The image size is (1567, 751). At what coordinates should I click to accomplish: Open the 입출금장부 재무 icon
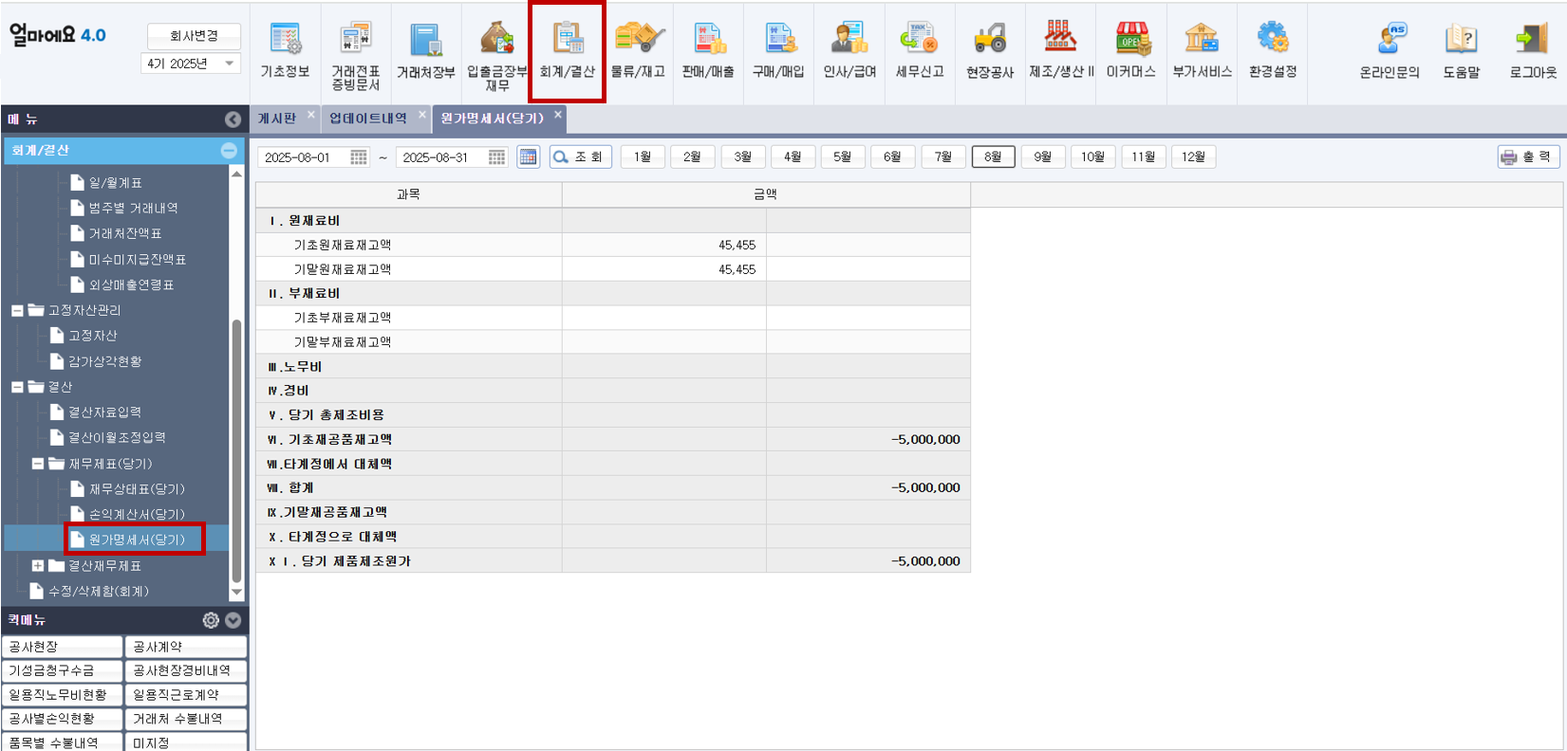(496, 56)
